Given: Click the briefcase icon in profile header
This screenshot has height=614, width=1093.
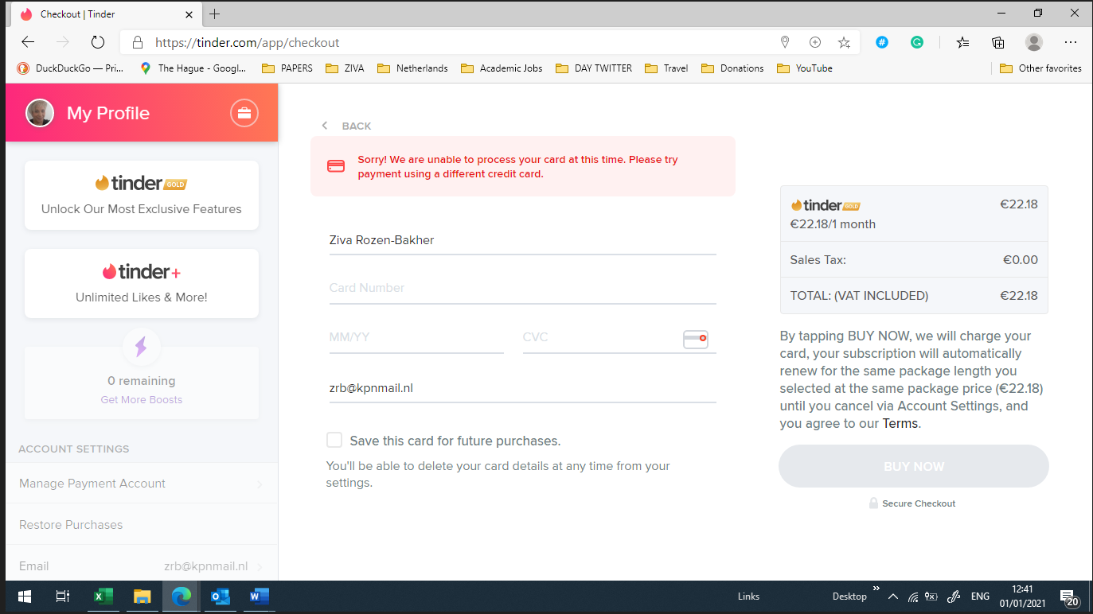Looking at the screenshot, I should click(x=244, y=113).
